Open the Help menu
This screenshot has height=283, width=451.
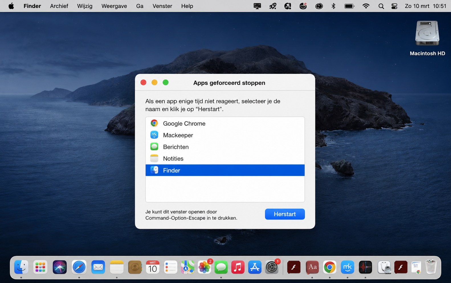[x=187, y=6]
